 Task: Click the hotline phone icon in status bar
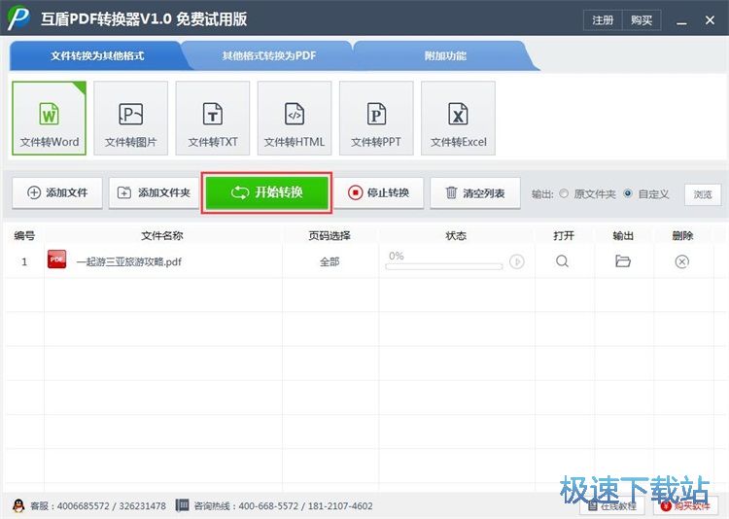[x=183, y=505]
